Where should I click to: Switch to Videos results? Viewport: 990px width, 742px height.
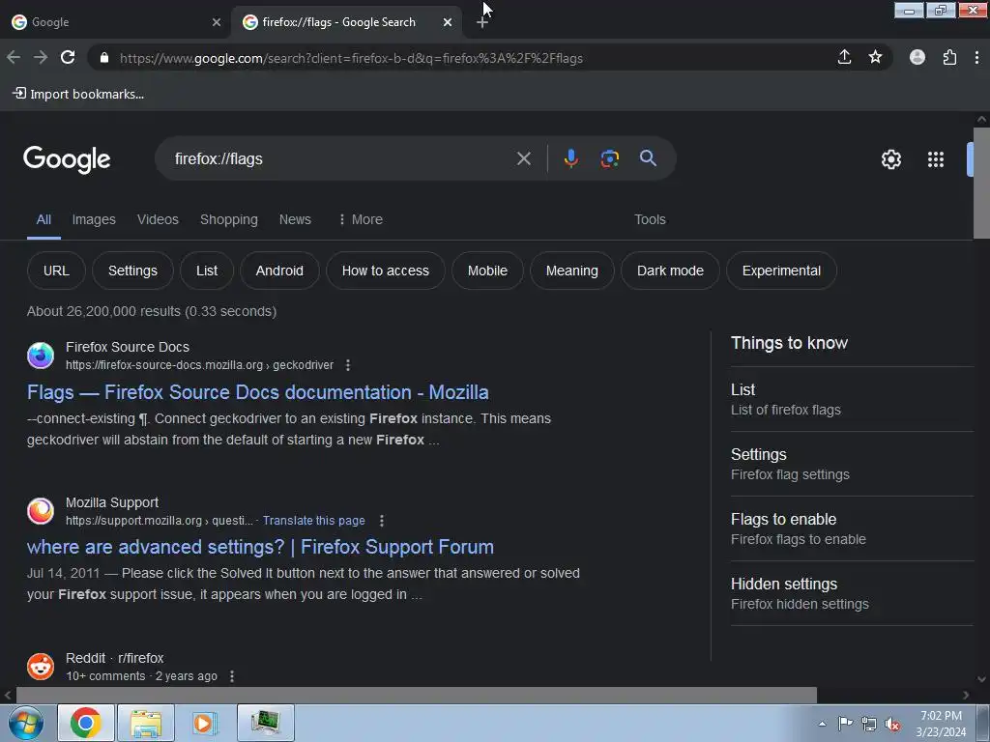[x=158, y=219]
